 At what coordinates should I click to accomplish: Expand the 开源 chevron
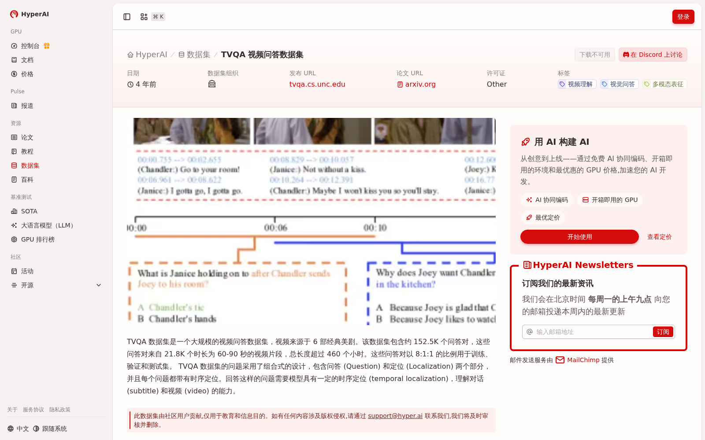click(99, 285)
